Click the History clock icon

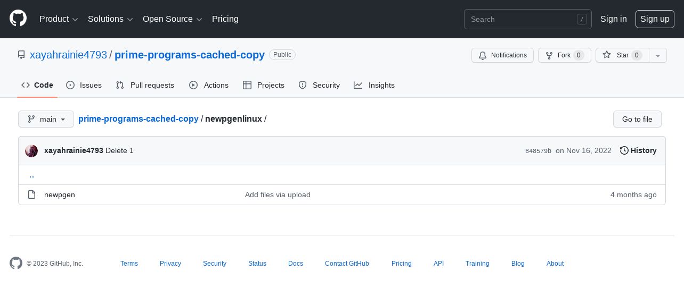click(x=624, y=150)
